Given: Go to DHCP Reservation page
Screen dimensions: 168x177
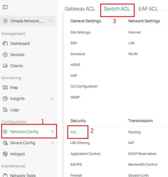Looking at the screenshot, I should point(142,154).
